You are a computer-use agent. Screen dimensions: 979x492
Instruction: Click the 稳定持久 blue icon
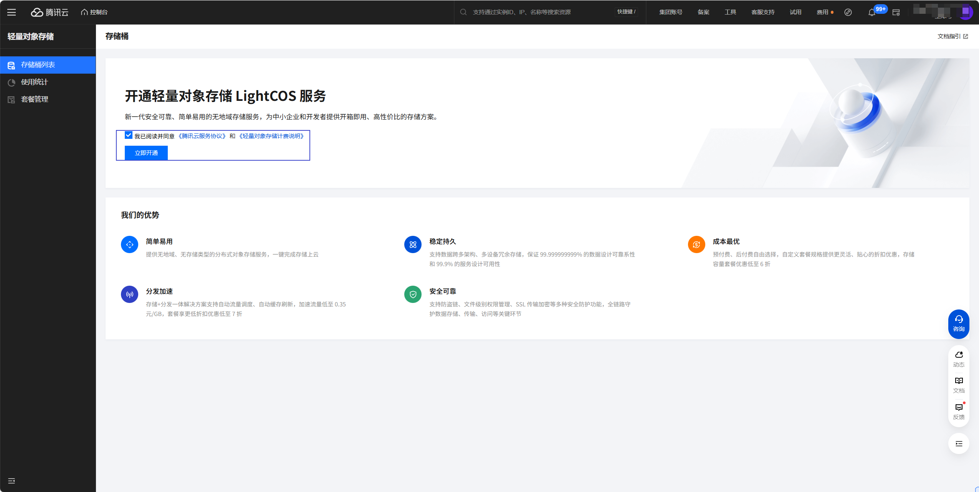413,245
